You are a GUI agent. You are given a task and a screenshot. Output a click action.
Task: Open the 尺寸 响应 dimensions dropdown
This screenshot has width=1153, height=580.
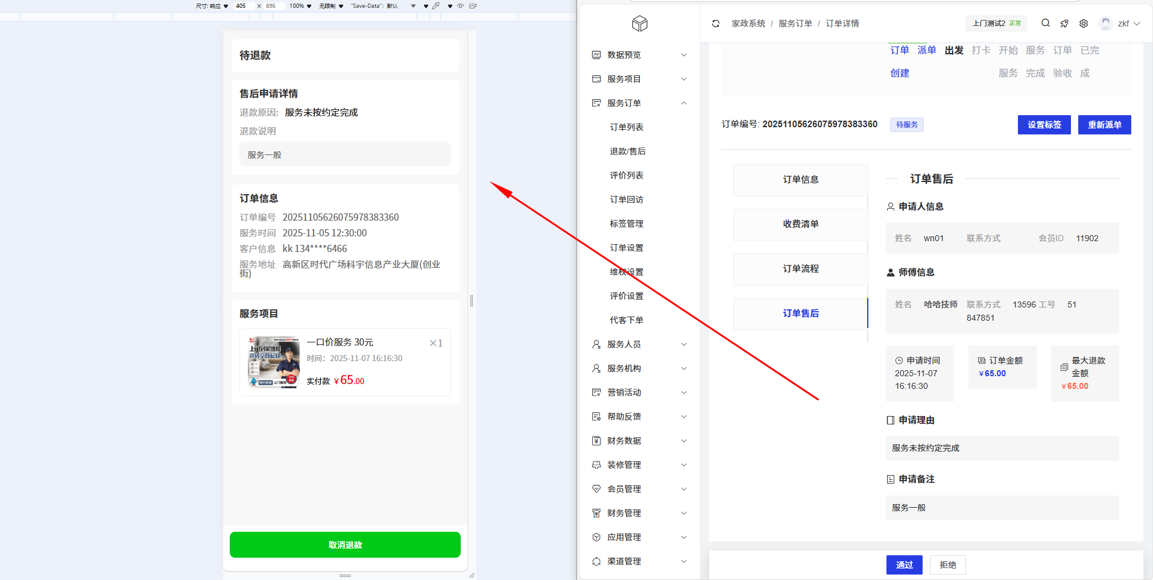pos(212,6)
